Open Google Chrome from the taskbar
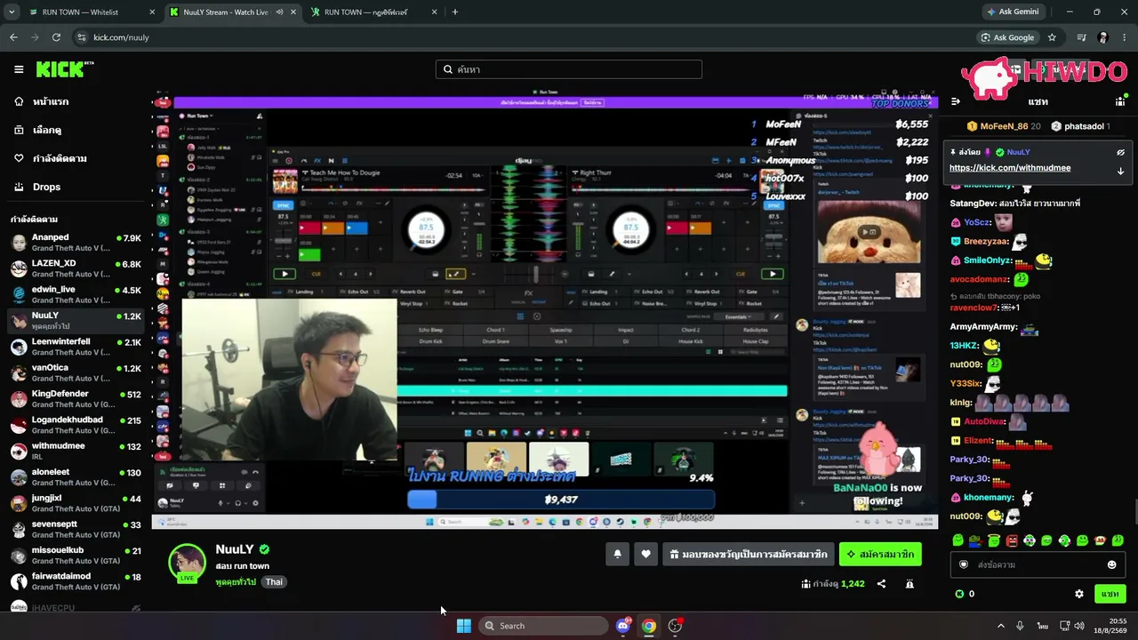 (649, 626)
